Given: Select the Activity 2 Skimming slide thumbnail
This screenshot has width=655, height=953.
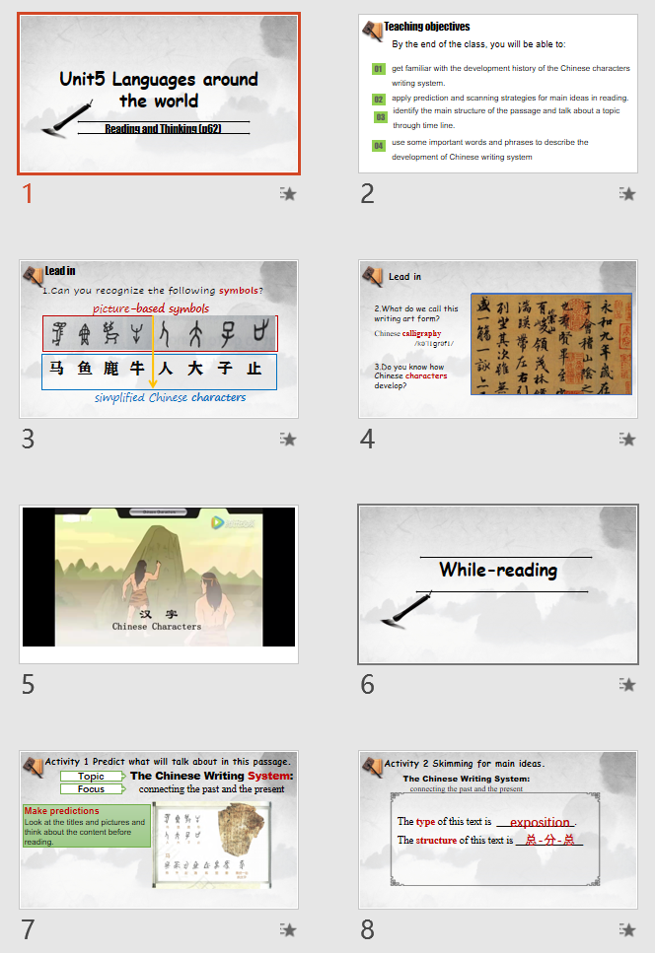Looking at the screenshot, I should pos(498,830).
